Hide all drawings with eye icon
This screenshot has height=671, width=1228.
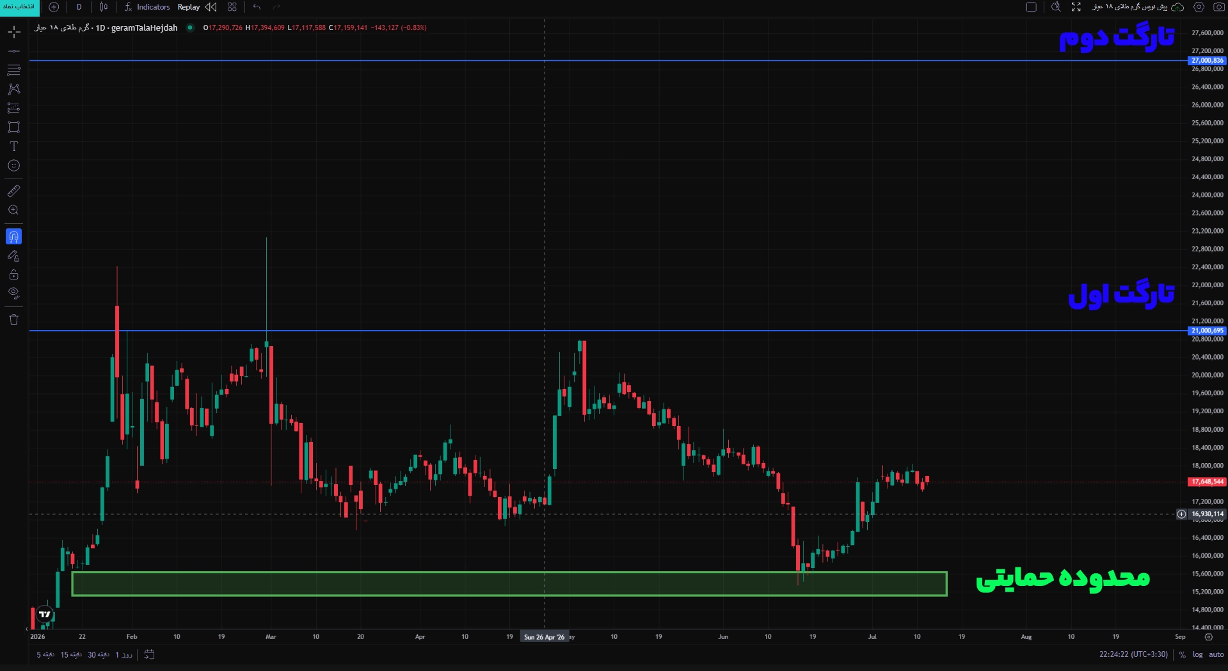coord(14,294)
